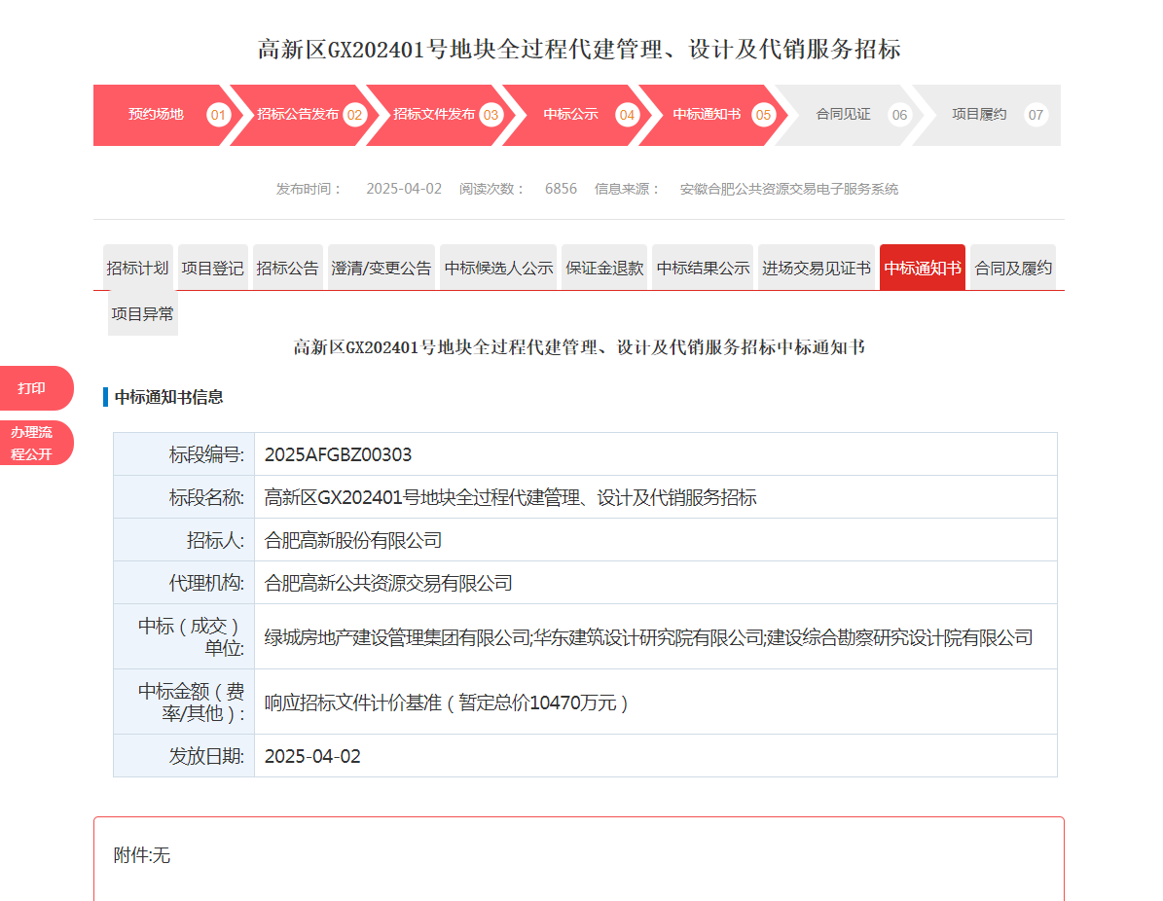The width and height of the screenshot is (1163, 901).
Task: Go to the 合同见证 process step
Action: 843,115
